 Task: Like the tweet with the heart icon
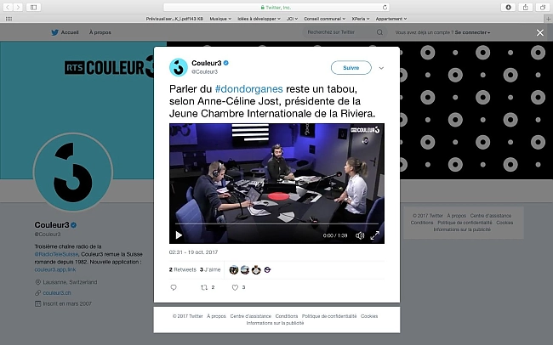[x=235, y=287]
